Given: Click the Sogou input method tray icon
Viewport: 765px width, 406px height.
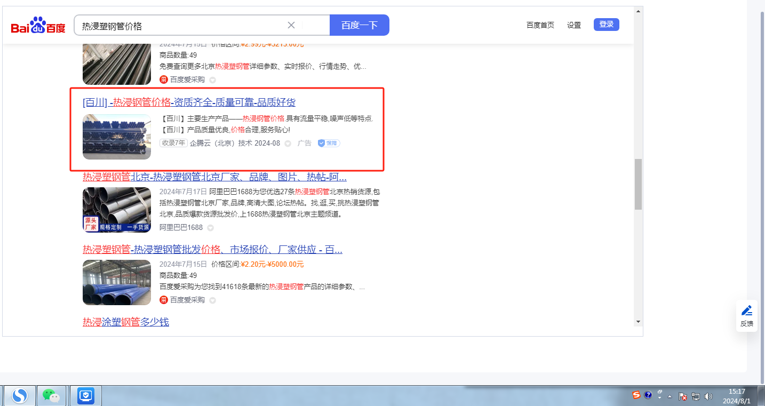Looking at the screenshot, I should [636, 395].
